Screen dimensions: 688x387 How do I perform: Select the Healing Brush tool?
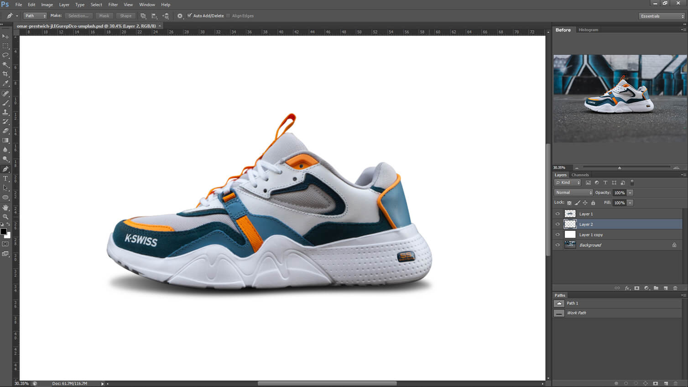click(x=5, y=93)
